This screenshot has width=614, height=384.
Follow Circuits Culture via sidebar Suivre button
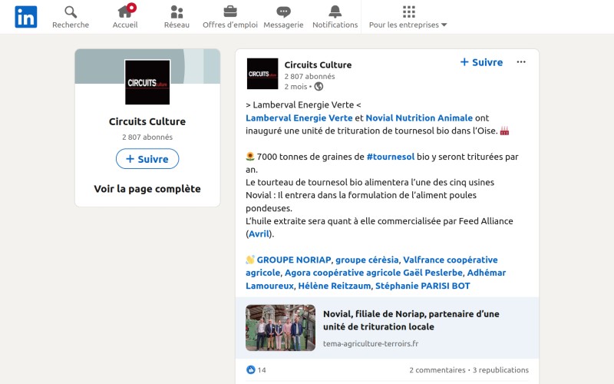point(147,159)
